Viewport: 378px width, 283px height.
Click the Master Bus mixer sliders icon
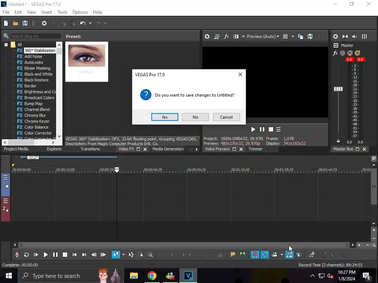pos(364,36)
